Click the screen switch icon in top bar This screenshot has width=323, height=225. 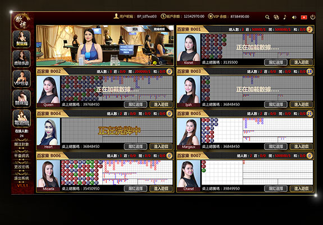pos(276,17)
